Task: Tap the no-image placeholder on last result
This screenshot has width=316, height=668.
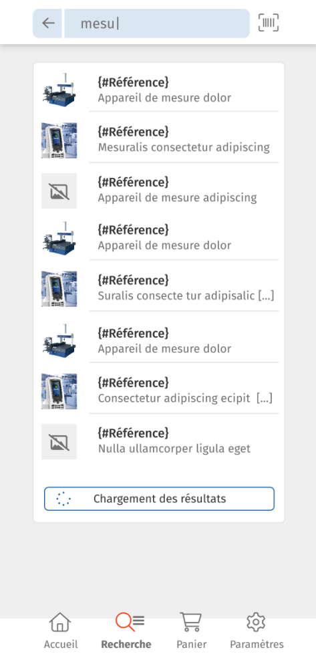Action: [59, 442]
